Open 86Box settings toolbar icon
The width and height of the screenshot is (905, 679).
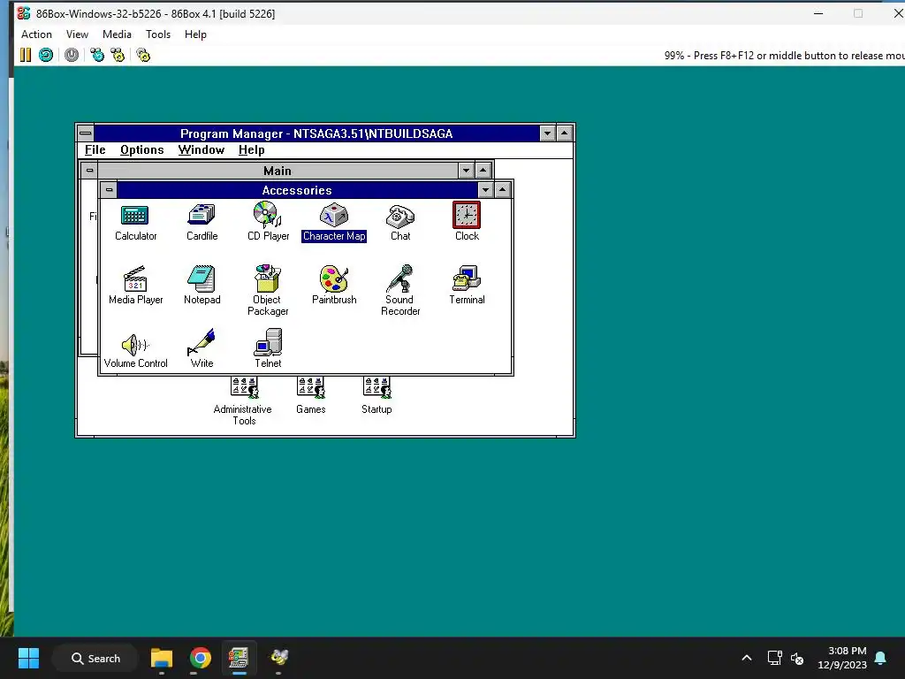coord(143,55)
